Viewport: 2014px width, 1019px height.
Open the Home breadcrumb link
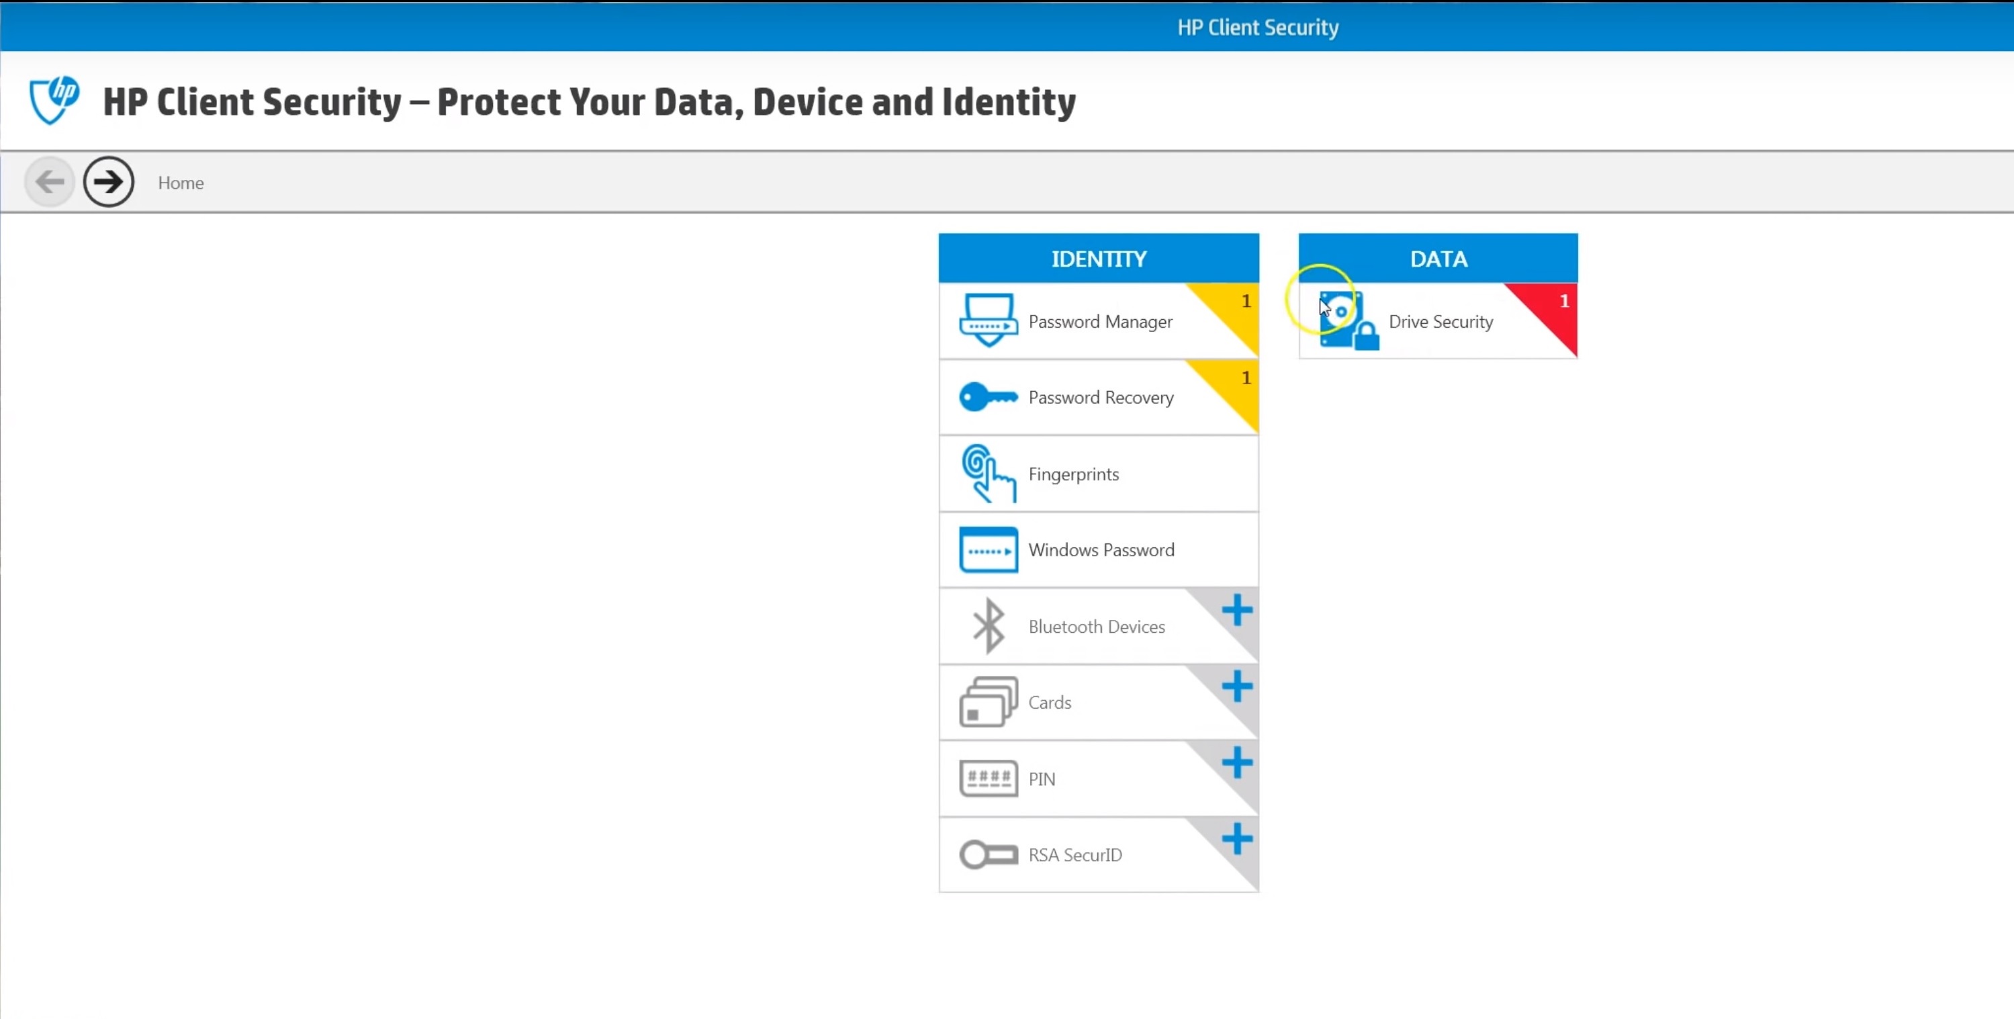[181, 183]
